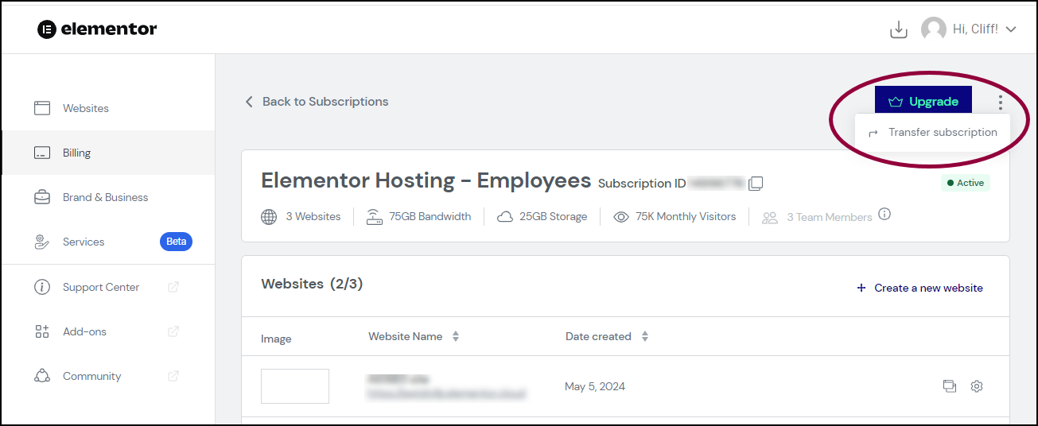The image size is (1038, 426).
Task: Open settings gear for the May 5 website
Action: (977, 386)
